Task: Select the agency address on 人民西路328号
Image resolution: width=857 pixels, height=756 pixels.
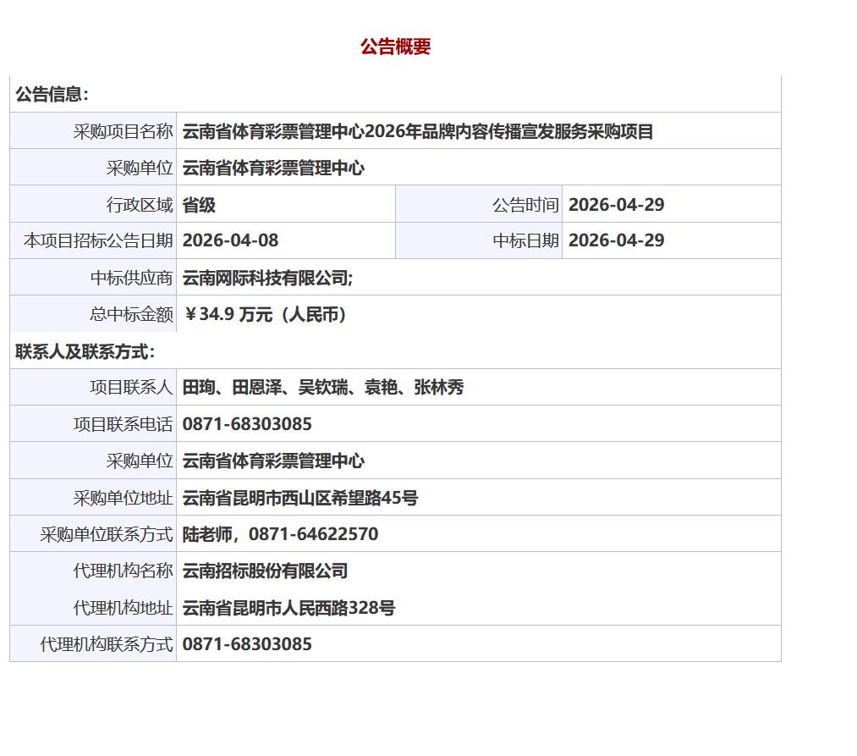Action: coord(288,608)
